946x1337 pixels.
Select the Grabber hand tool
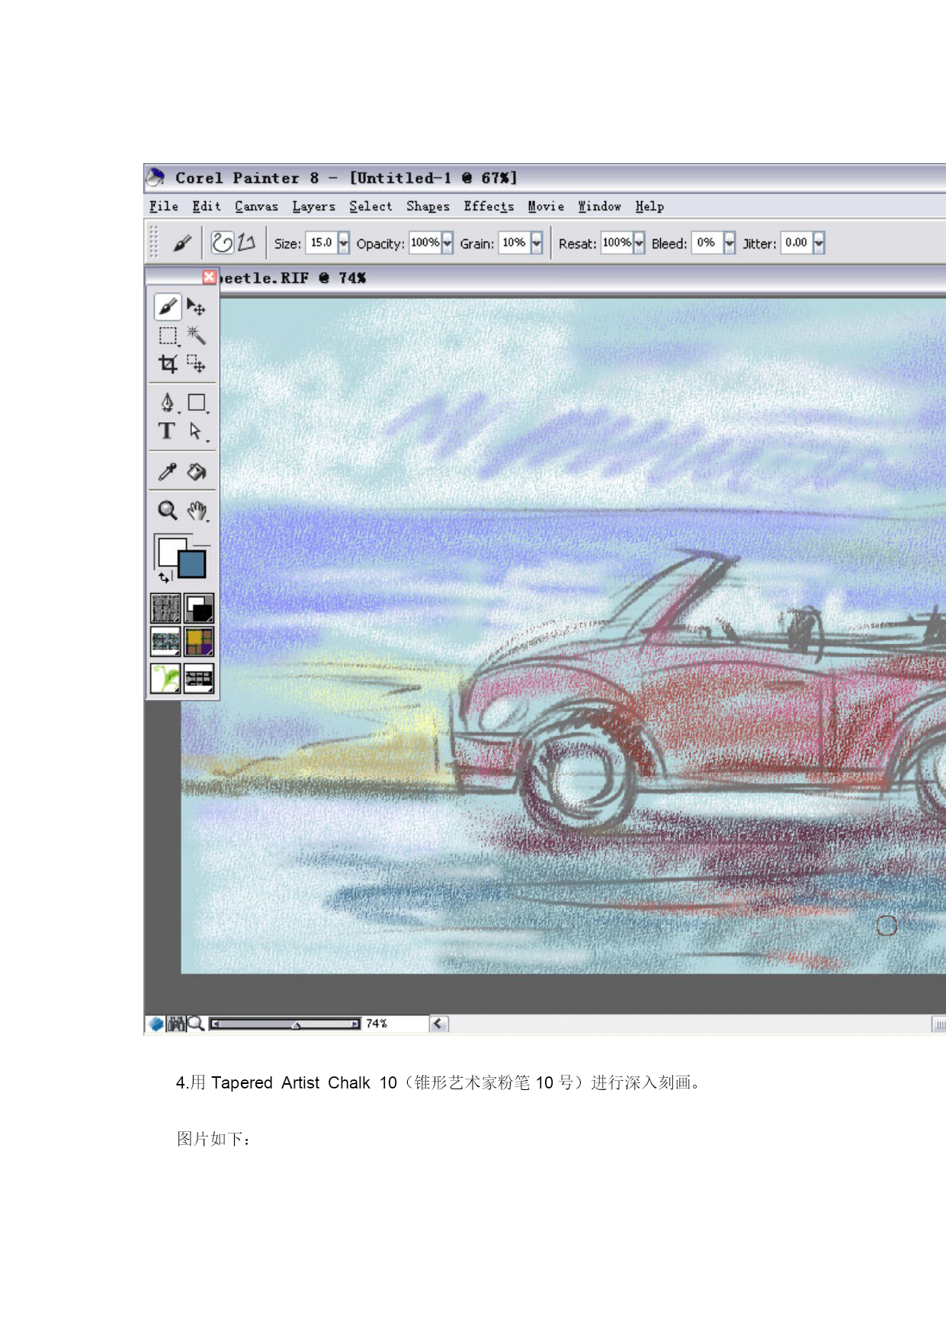pos(197,510)
